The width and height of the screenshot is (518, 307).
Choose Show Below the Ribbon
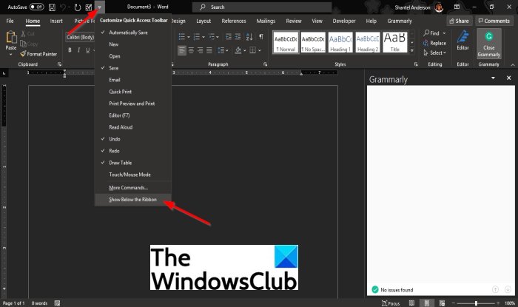[x=133, y=200]
